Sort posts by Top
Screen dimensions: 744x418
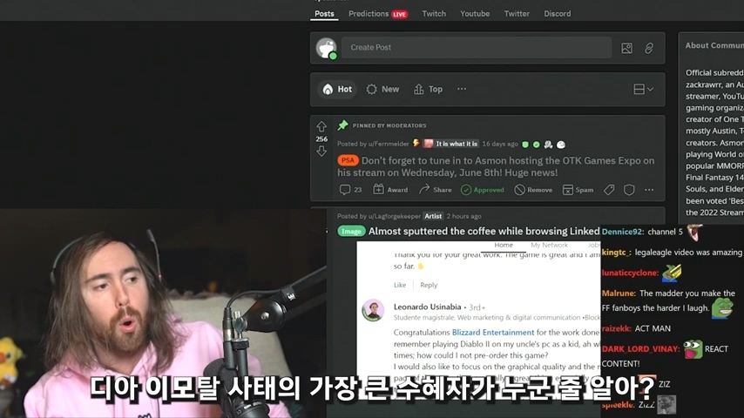428,89
